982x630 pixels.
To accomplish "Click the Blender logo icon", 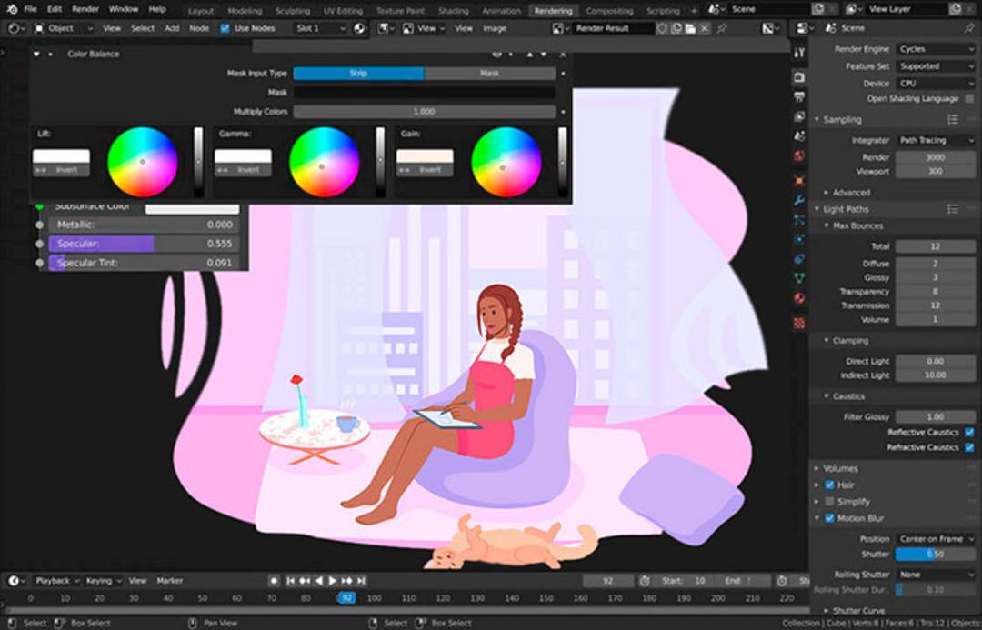I will [12, 9].
